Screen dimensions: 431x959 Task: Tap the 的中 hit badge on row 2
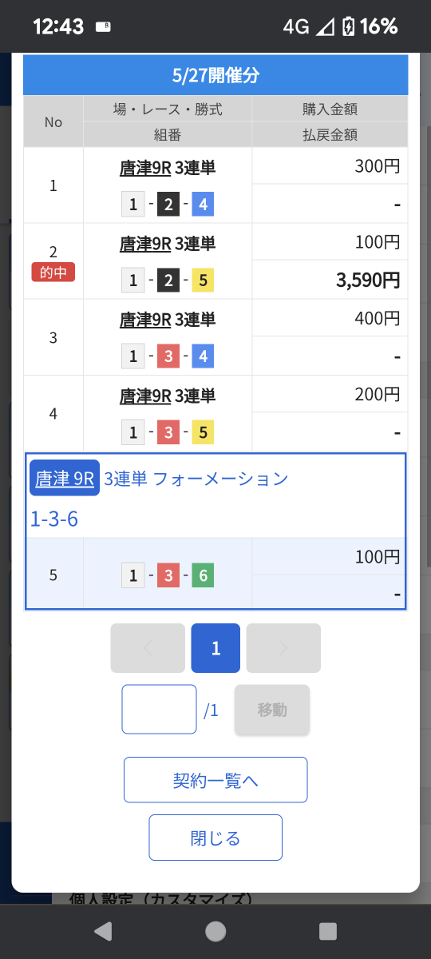(x=53, y=273)
